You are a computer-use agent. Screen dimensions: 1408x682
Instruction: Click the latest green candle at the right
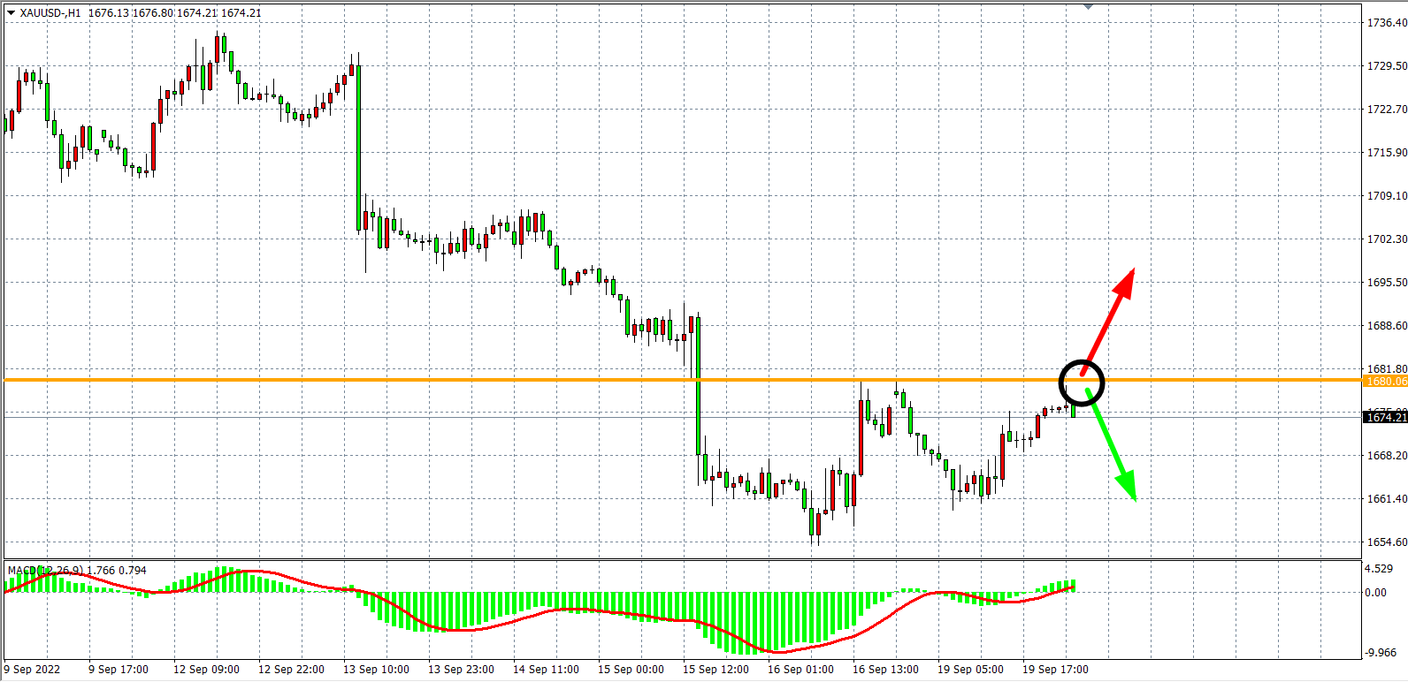(x=1073, y=411)
